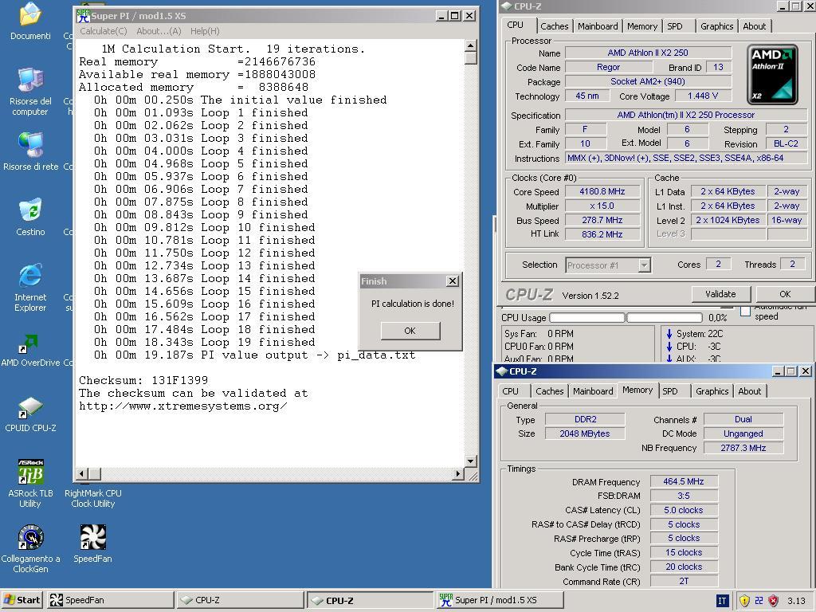The height and width of the screenshot is (612, 816).
Task: Select Caches tab in lower CPU-Z window
Action: point(550,390)
